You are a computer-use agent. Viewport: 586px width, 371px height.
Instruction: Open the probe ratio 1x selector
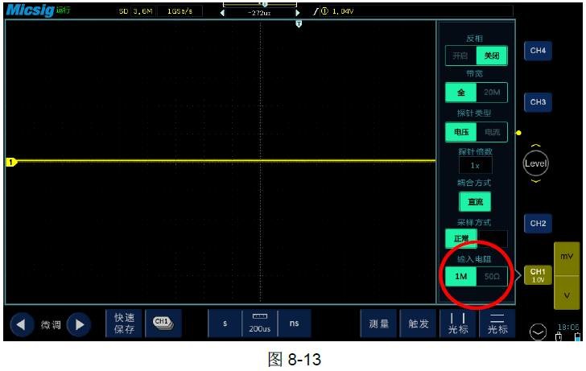pyautogui.click(x=475, y=166)
